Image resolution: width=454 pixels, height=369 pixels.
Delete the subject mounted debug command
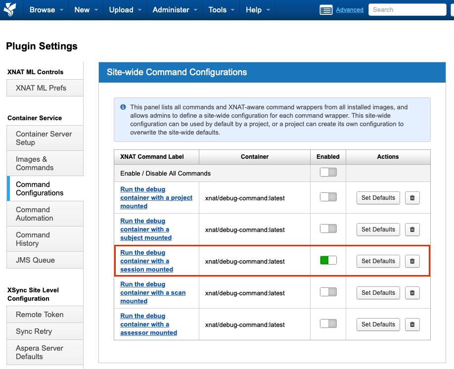[x=412, y=230]
